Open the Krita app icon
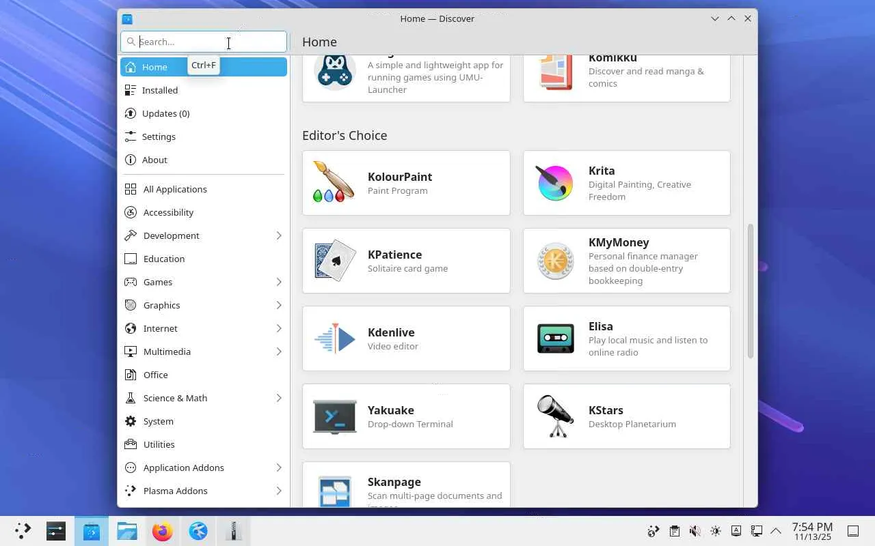 click(x=555, y=182)
